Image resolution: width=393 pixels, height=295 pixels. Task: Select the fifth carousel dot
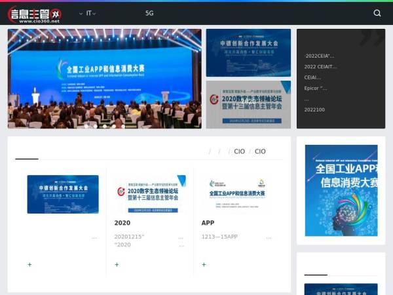click(x=123, y=127)
